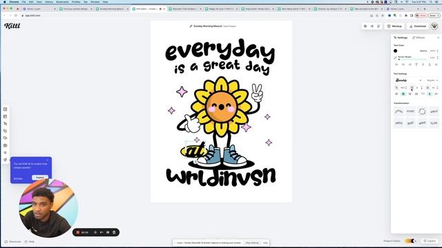This screenshot has width=442, height=248.
Task: Open Shortcuts at bottom left
Action: click(13, 242)
